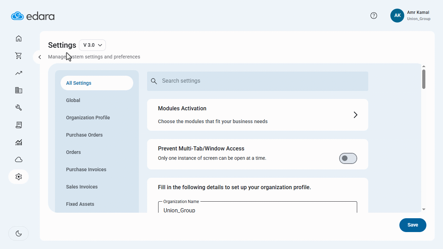Click the scrollbar up arrow
The width and height of the screenshot is (443, 249).
(x=424, y=66)
